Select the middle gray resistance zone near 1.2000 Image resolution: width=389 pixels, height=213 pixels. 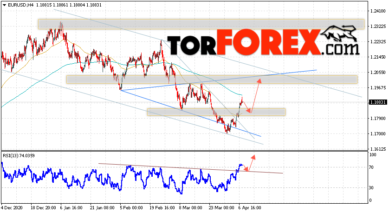[x=212, y=80]
